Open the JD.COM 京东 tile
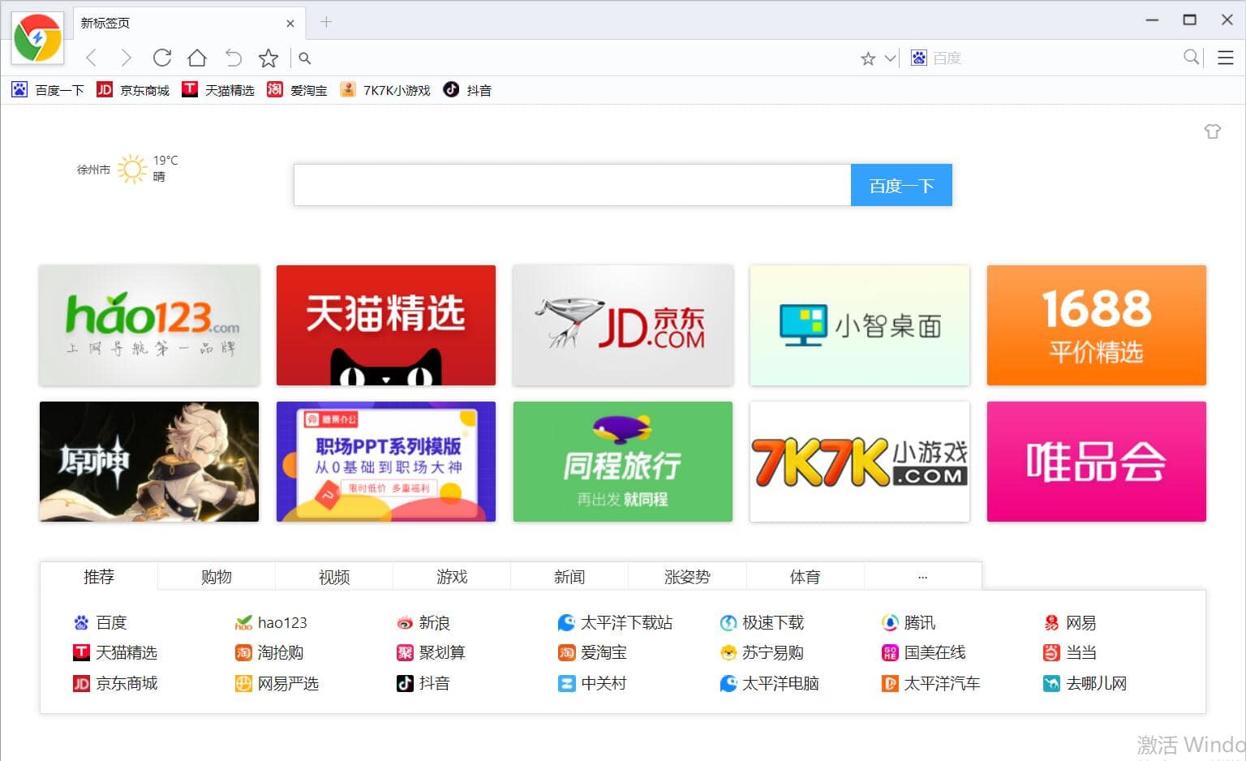Viewport: 1246px width, 761px height. (623, 325)
